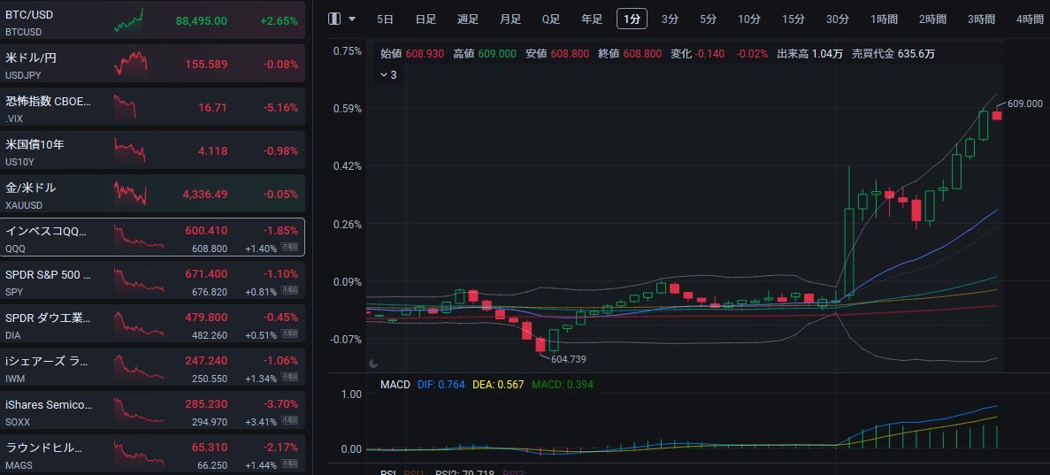Click the market badge icon in SOXX row
This screenshot has width=1050, height=475.
(x=290, y=421)
